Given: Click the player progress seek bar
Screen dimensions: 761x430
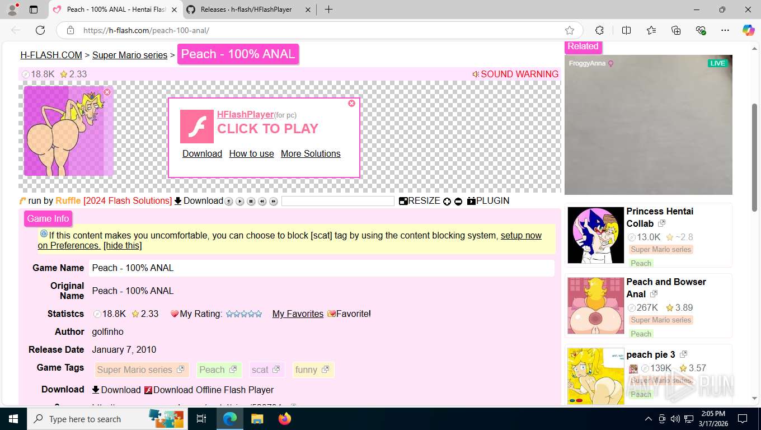Looking at the screenshot, I should (x=338, y=201).
